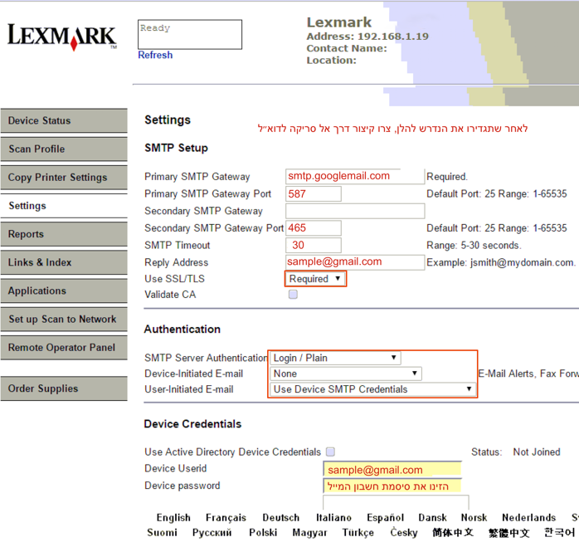Open the Device Status page

(64, 120)
